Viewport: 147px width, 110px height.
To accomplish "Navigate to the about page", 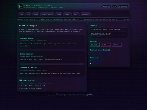I will point(76,14).
